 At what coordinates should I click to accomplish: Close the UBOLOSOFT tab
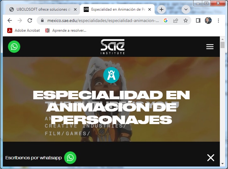click(75, 9)
